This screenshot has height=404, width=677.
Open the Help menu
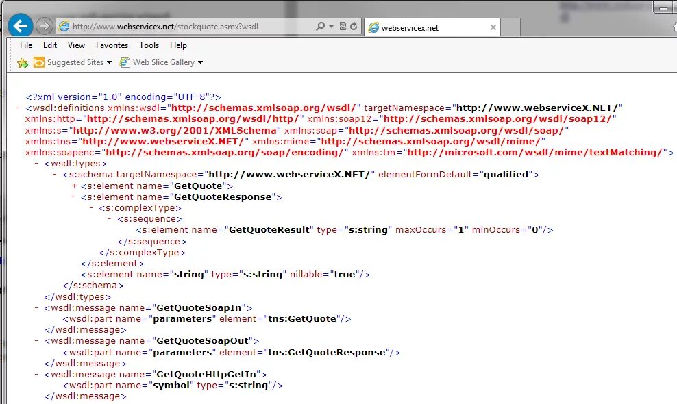(178, 45)
